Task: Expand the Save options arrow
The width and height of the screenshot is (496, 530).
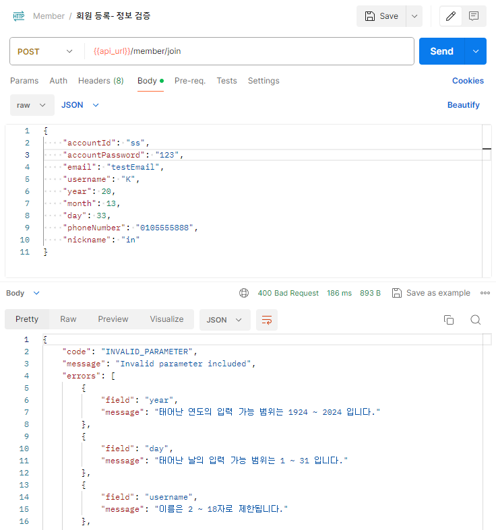Action: pos(414,16)
